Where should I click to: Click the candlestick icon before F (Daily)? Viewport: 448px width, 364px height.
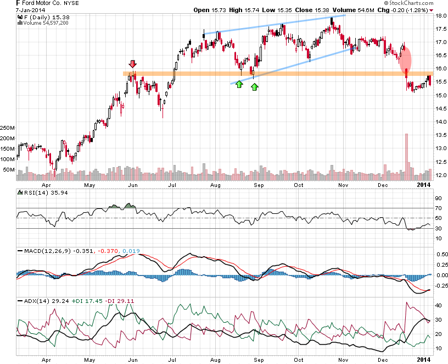(20, 17)
